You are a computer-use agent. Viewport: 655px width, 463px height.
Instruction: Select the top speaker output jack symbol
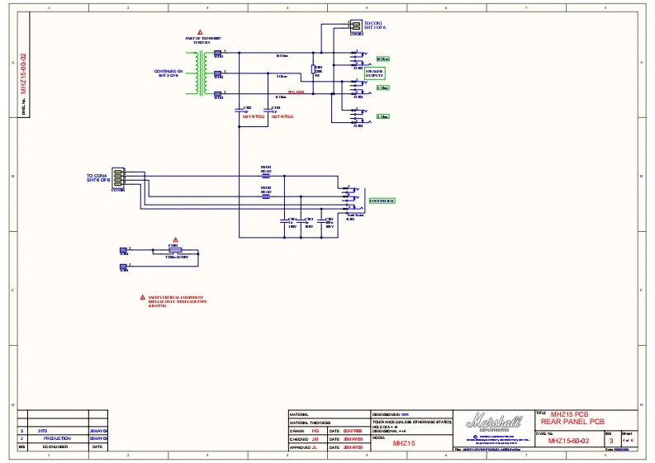coord(358,58)
